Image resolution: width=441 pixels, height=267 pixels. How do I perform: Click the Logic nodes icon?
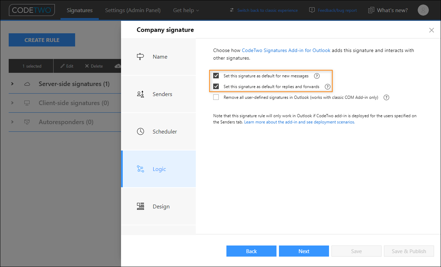141,169
